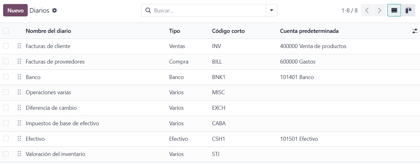
Task: Switch to list view
Action: (394, 10)
